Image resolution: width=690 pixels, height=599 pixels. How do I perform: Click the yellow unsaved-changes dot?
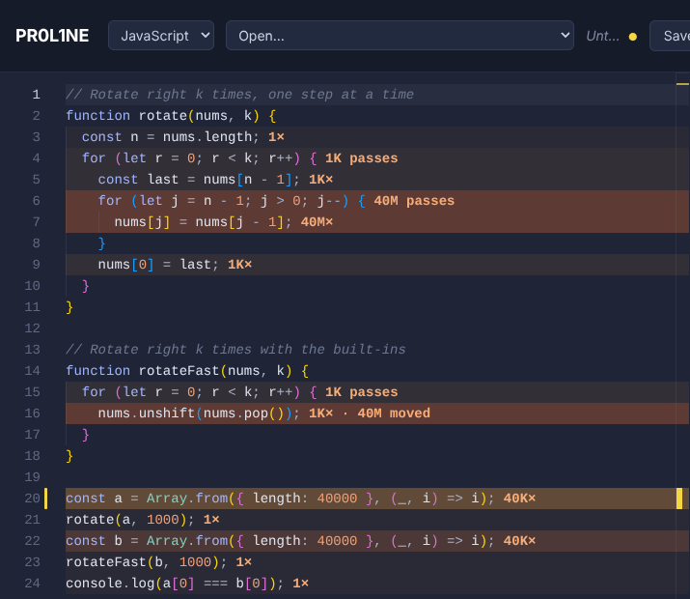(x=633, y=37)
